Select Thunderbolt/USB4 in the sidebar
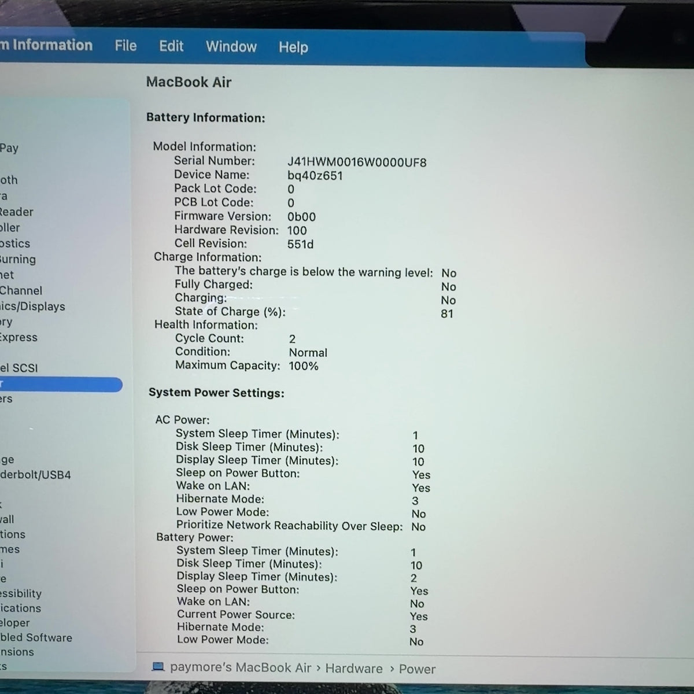 pyautogui.click(x=35, y=475)
